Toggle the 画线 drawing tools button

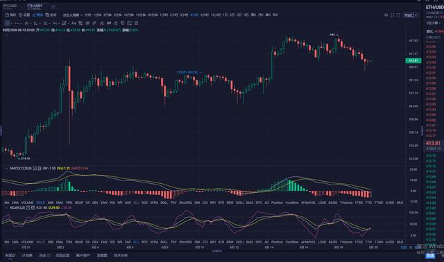pos(37,15)
